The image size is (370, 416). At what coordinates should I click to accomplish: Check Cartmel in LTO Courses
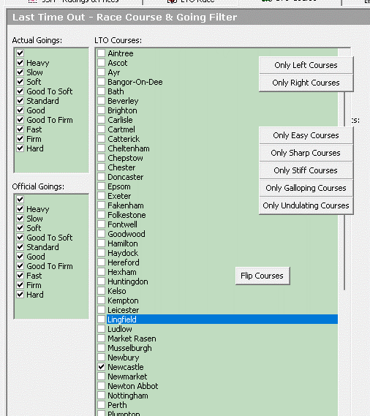tap(101, 129)
